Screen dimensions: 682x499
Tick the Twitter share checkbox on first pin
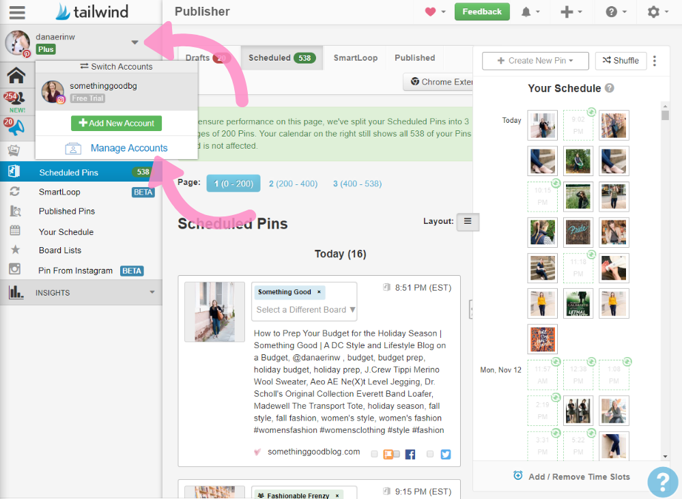click(x=429, y=454)
